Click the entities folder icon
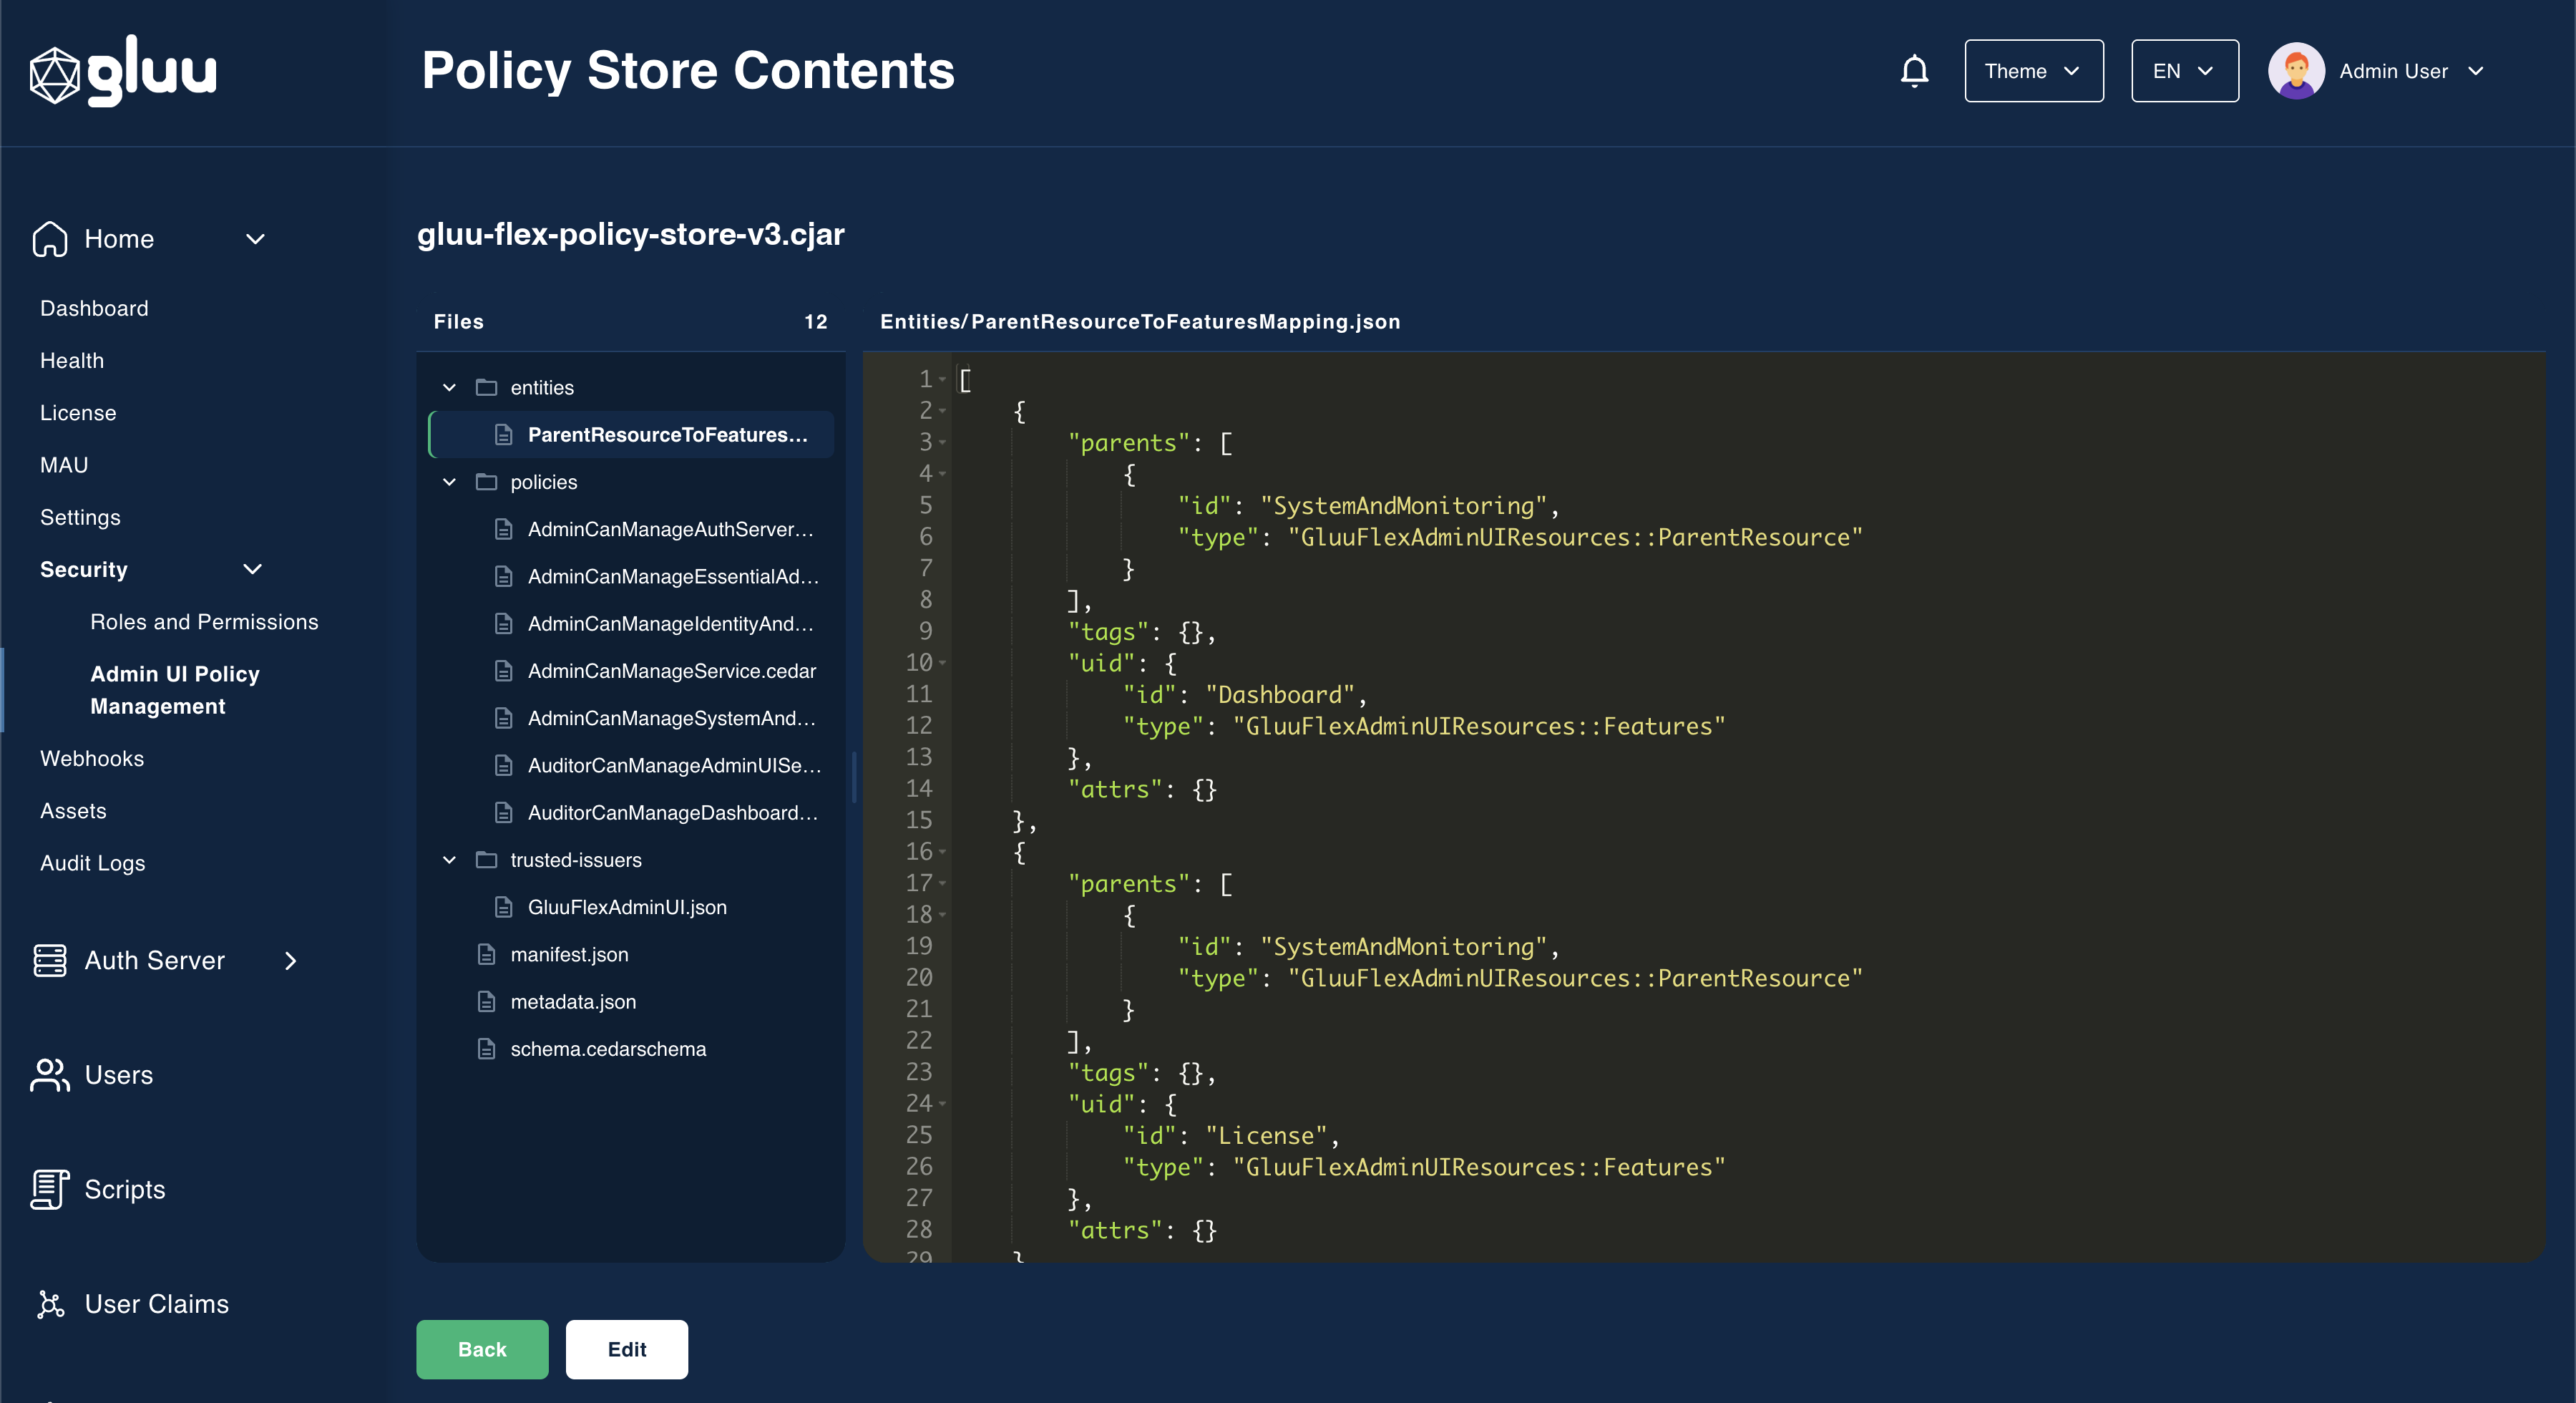The image size is (2576, 1403). click(x=486, y=387)
